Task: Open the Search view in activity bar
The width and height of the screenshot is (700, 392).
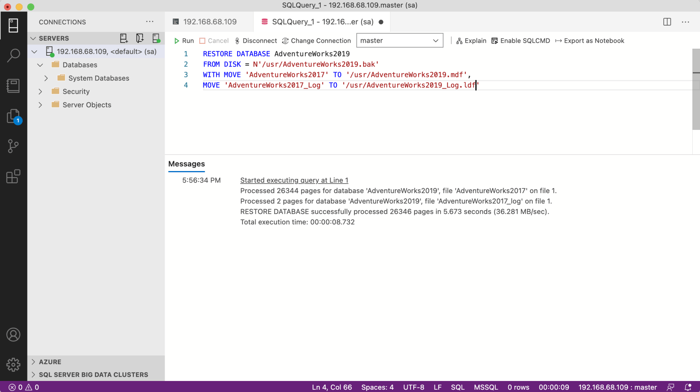Action: tap(13, 55)
